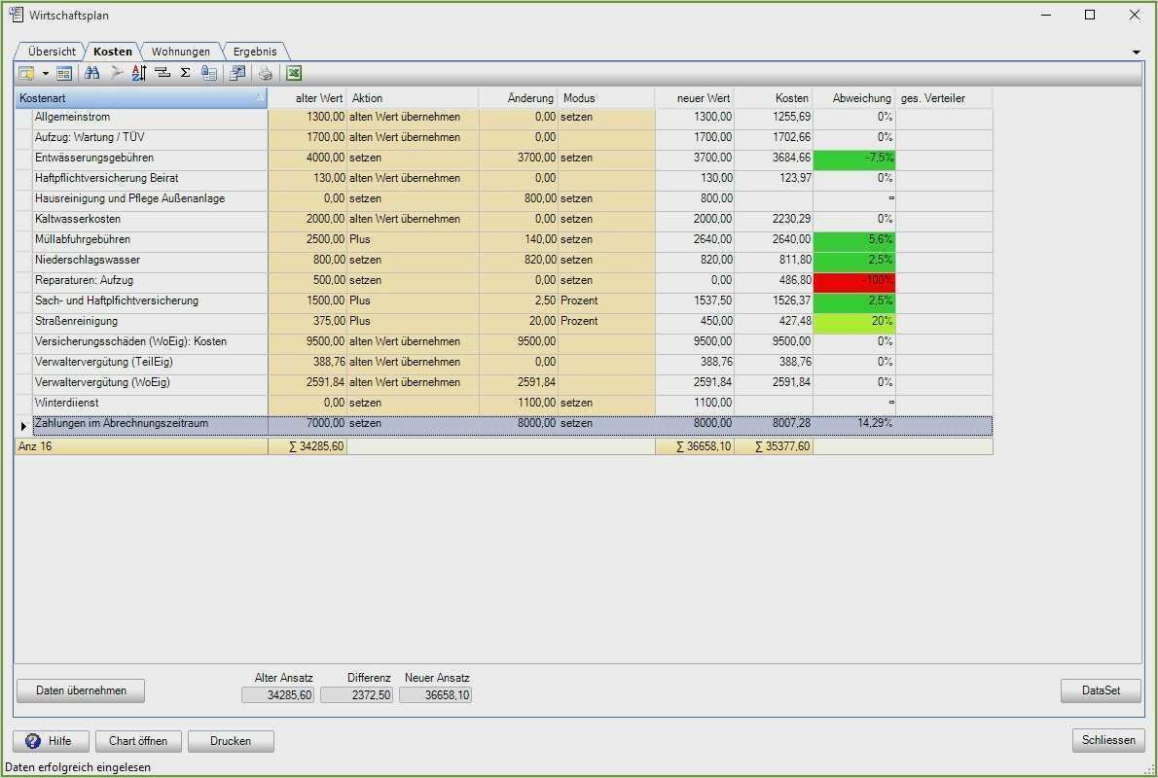
Task: Click the Neuer Ansatz value field
Action: 435,695
